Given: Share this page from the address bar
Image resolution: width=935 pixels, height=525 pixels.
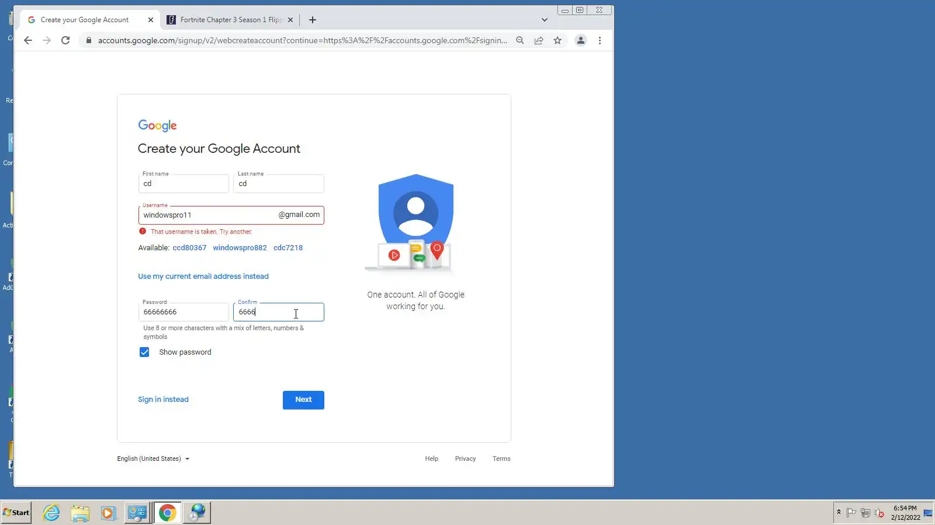Looking at the screenshot, I should tap(539, 40).
